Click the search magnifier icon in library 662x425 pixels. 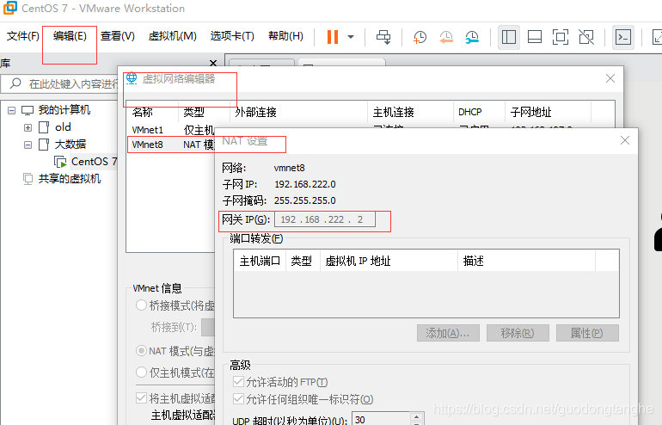[15, 83]
